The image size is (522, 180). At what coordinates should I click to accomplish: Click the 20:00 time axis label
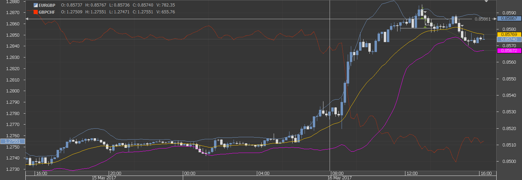click(115, 173)
